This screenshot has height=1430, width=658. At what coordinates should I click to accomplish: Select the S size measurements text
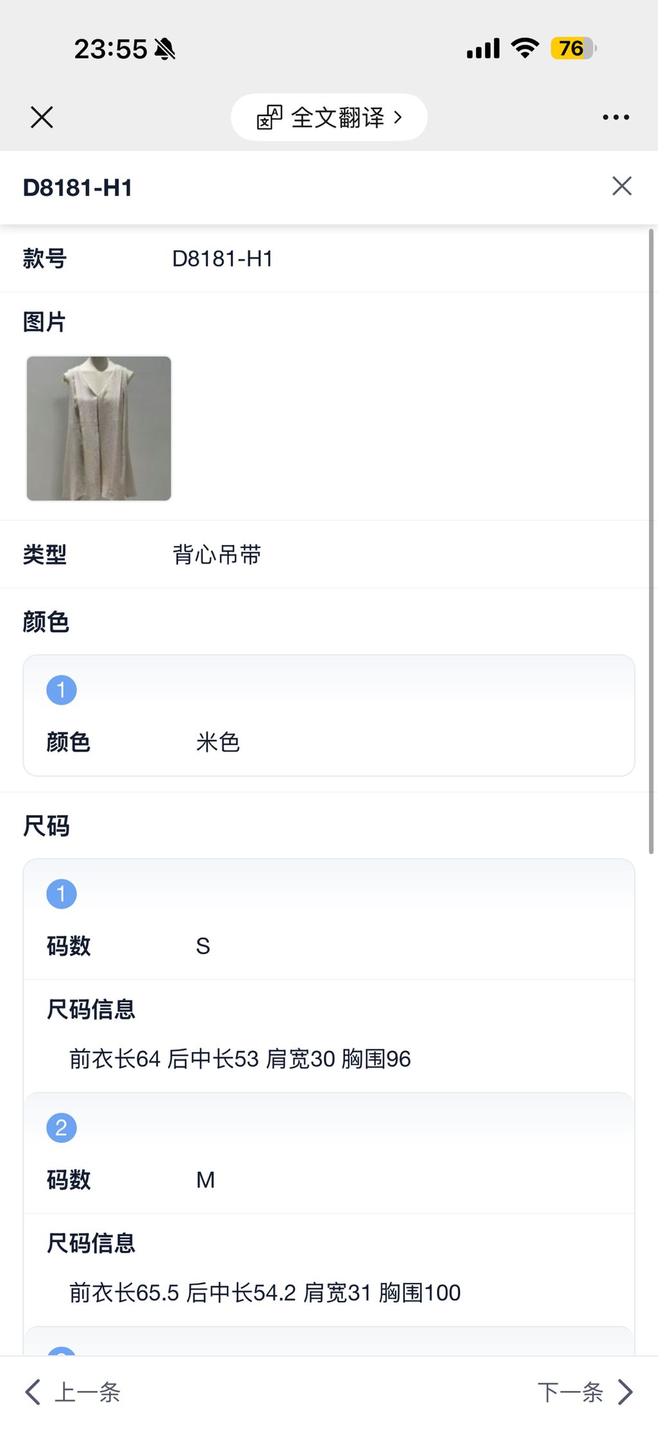(240, 1059)
